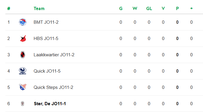The image size is (203, 112).
Task: Click the GL column header
Action: point(149,9)
